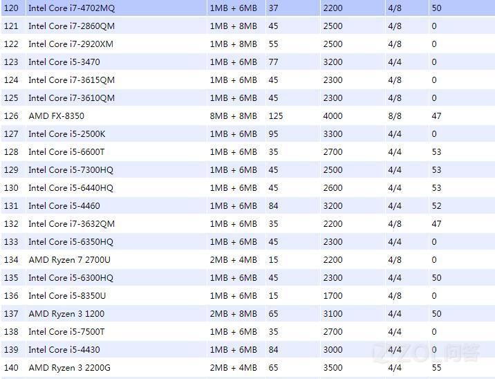Screen dimensions: 495x379
Task: Select the score 55 for Ryzen 3 2200G
Action: point(436,367)
